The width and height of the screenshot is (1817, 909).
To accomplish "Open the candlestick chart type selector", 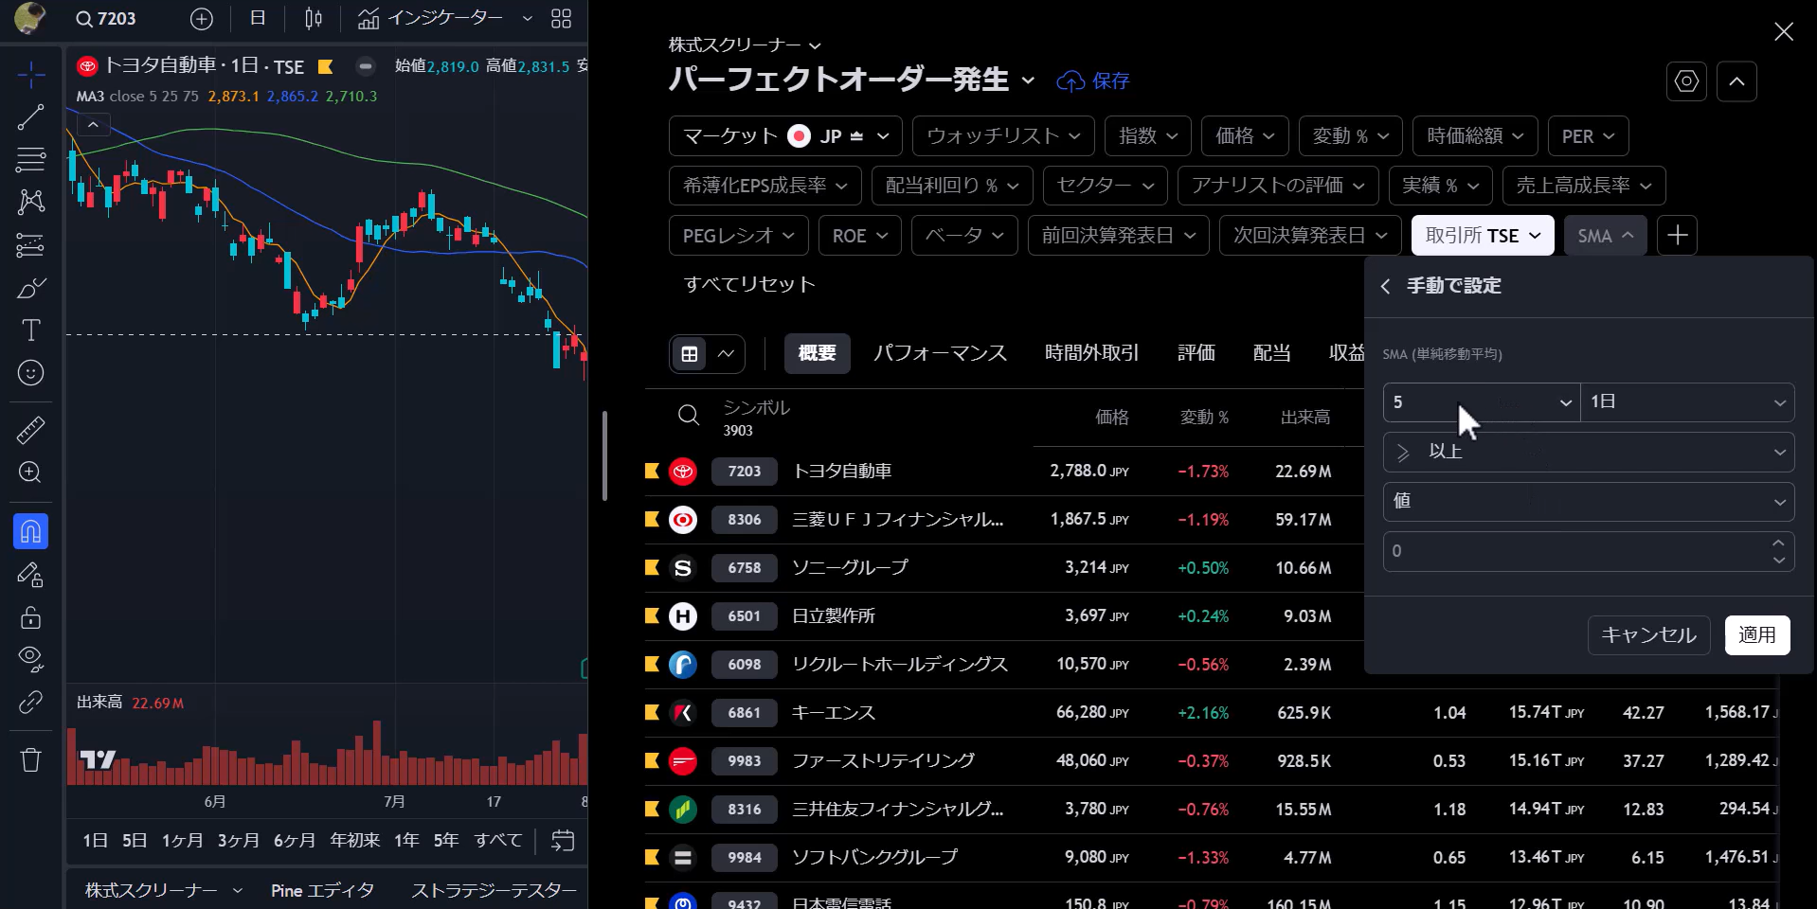I will pyautogui.click(x=314, y=19).
